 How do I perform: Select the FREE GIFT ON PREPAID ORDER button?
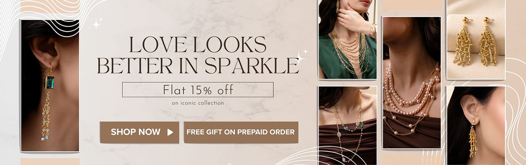pyautogui.click(x=241, y=132)
